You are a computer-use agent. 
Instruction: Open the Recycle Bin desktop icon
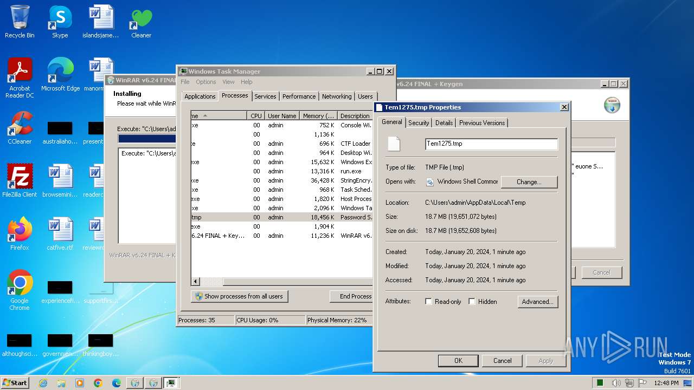(20, 22)
